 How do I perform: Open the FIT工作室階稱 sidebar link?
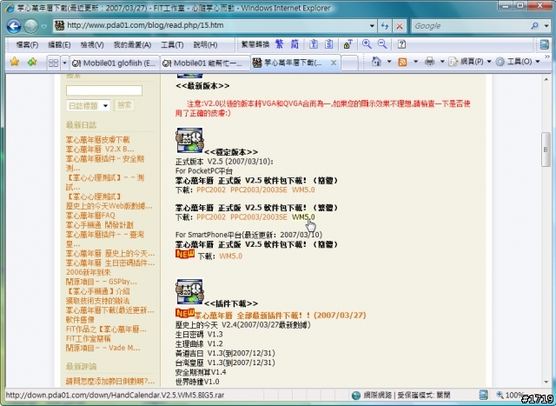pyautogui.click(x=89, y=338)
